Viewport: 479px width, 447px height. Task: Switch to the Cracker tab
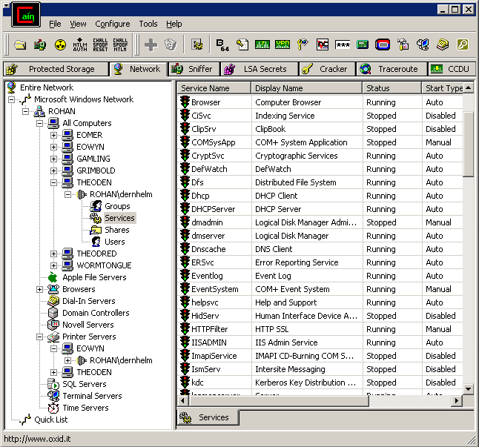point(327,69)
